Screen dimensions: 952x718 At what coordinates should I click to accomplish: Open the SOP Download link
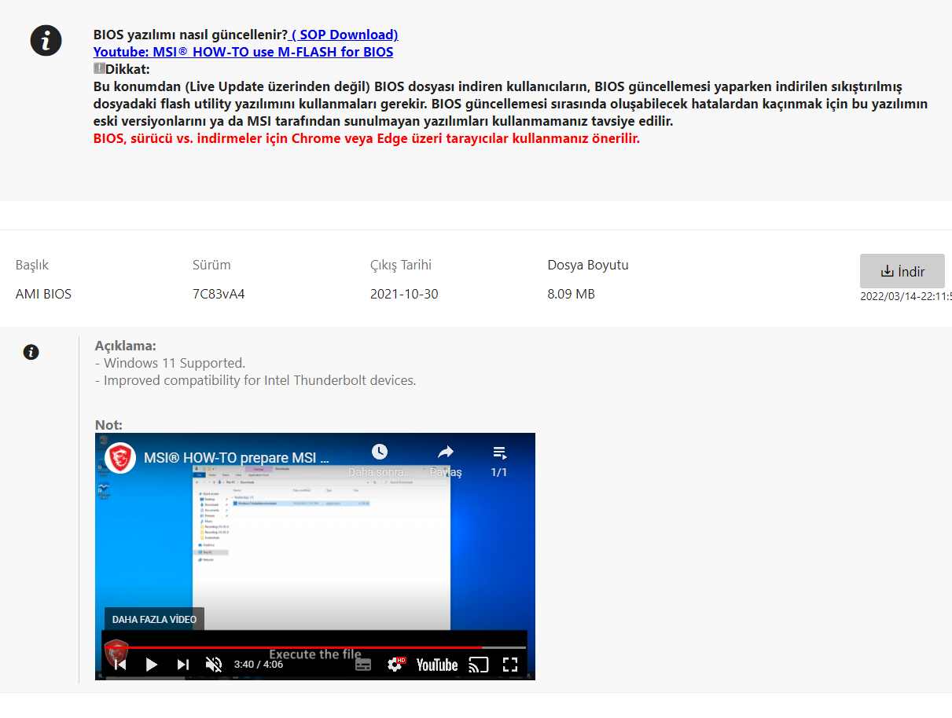344,35
